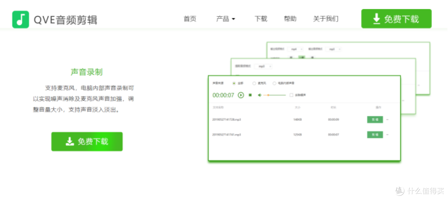
Task: Go to the 首页 nav item
Action: tap(190, 19)
